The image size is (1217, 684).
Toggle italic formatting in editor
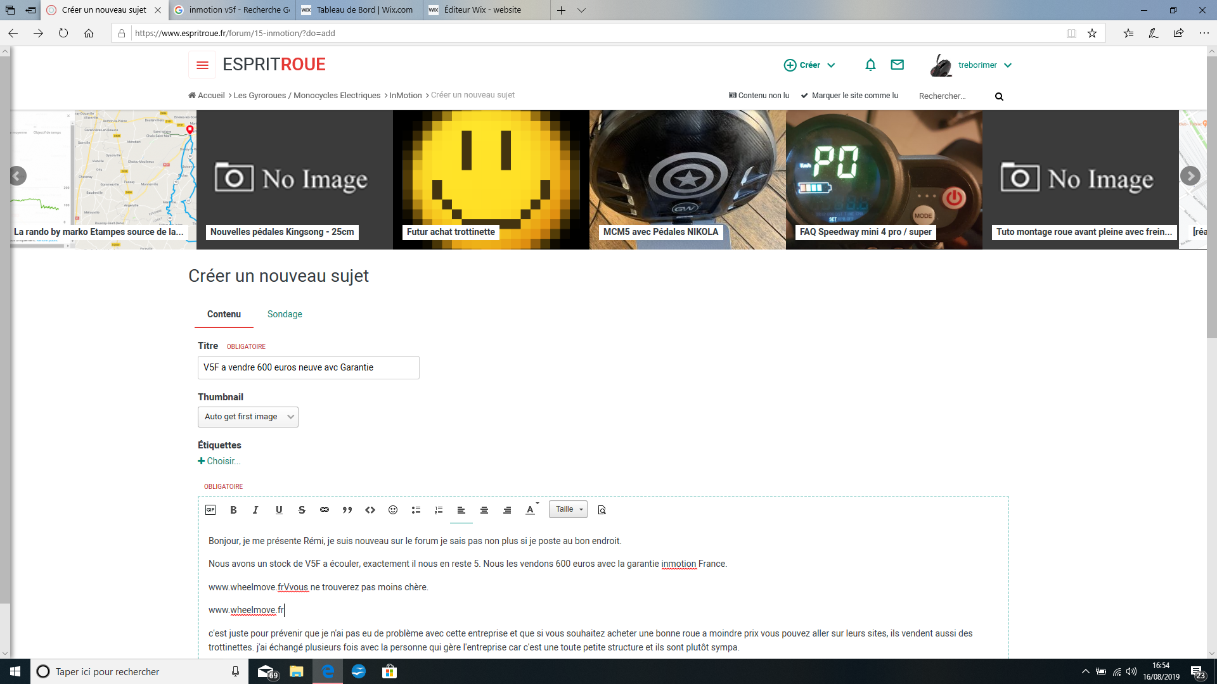point(255,510)
